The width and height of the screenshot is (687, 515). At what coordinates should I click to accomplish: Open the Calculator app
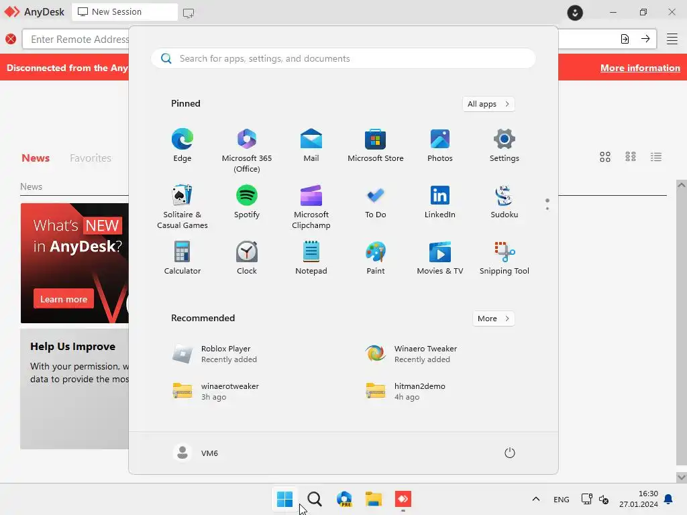click(182, 258)
